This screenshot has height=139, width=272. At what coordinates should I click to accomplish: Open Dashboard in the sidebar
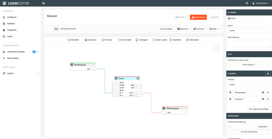[x=12, y=17]
